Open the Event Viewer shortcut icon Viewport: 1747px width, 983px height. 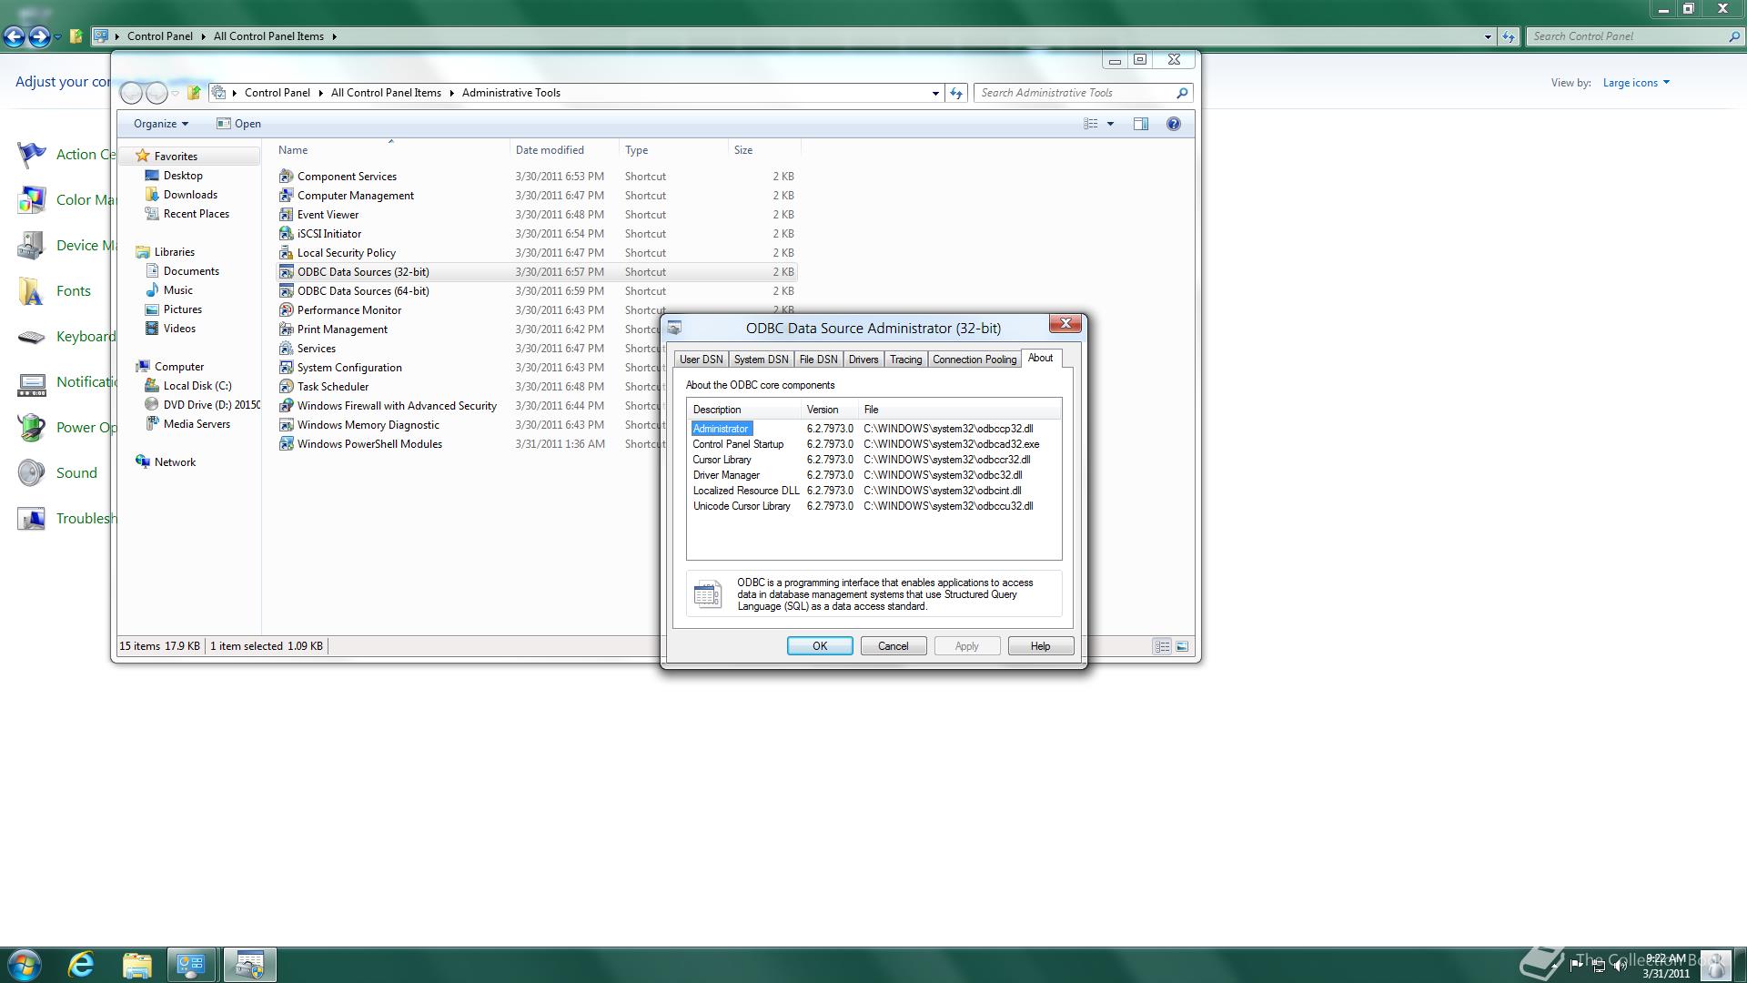(287, 215)
